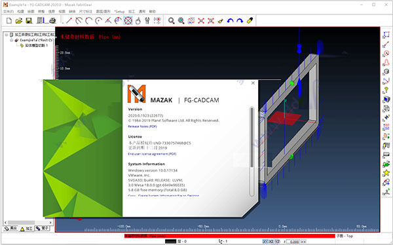
Task: Click the blue 3D box view icon
Action: (386, 100)
